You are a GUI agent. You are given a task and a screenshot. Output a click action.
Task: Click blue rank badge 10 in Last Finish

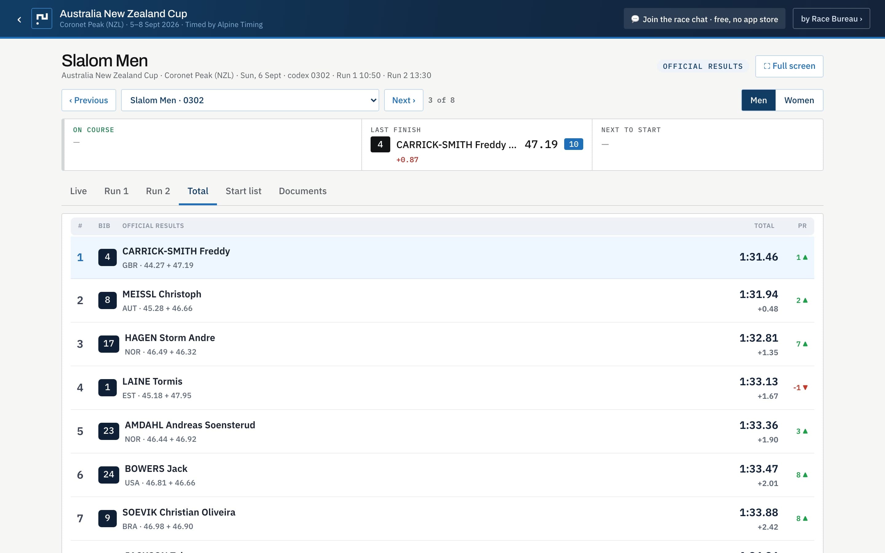[573, 144]
